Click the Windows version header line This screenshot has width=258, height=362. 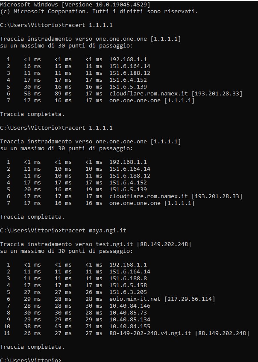coord(75,4)
